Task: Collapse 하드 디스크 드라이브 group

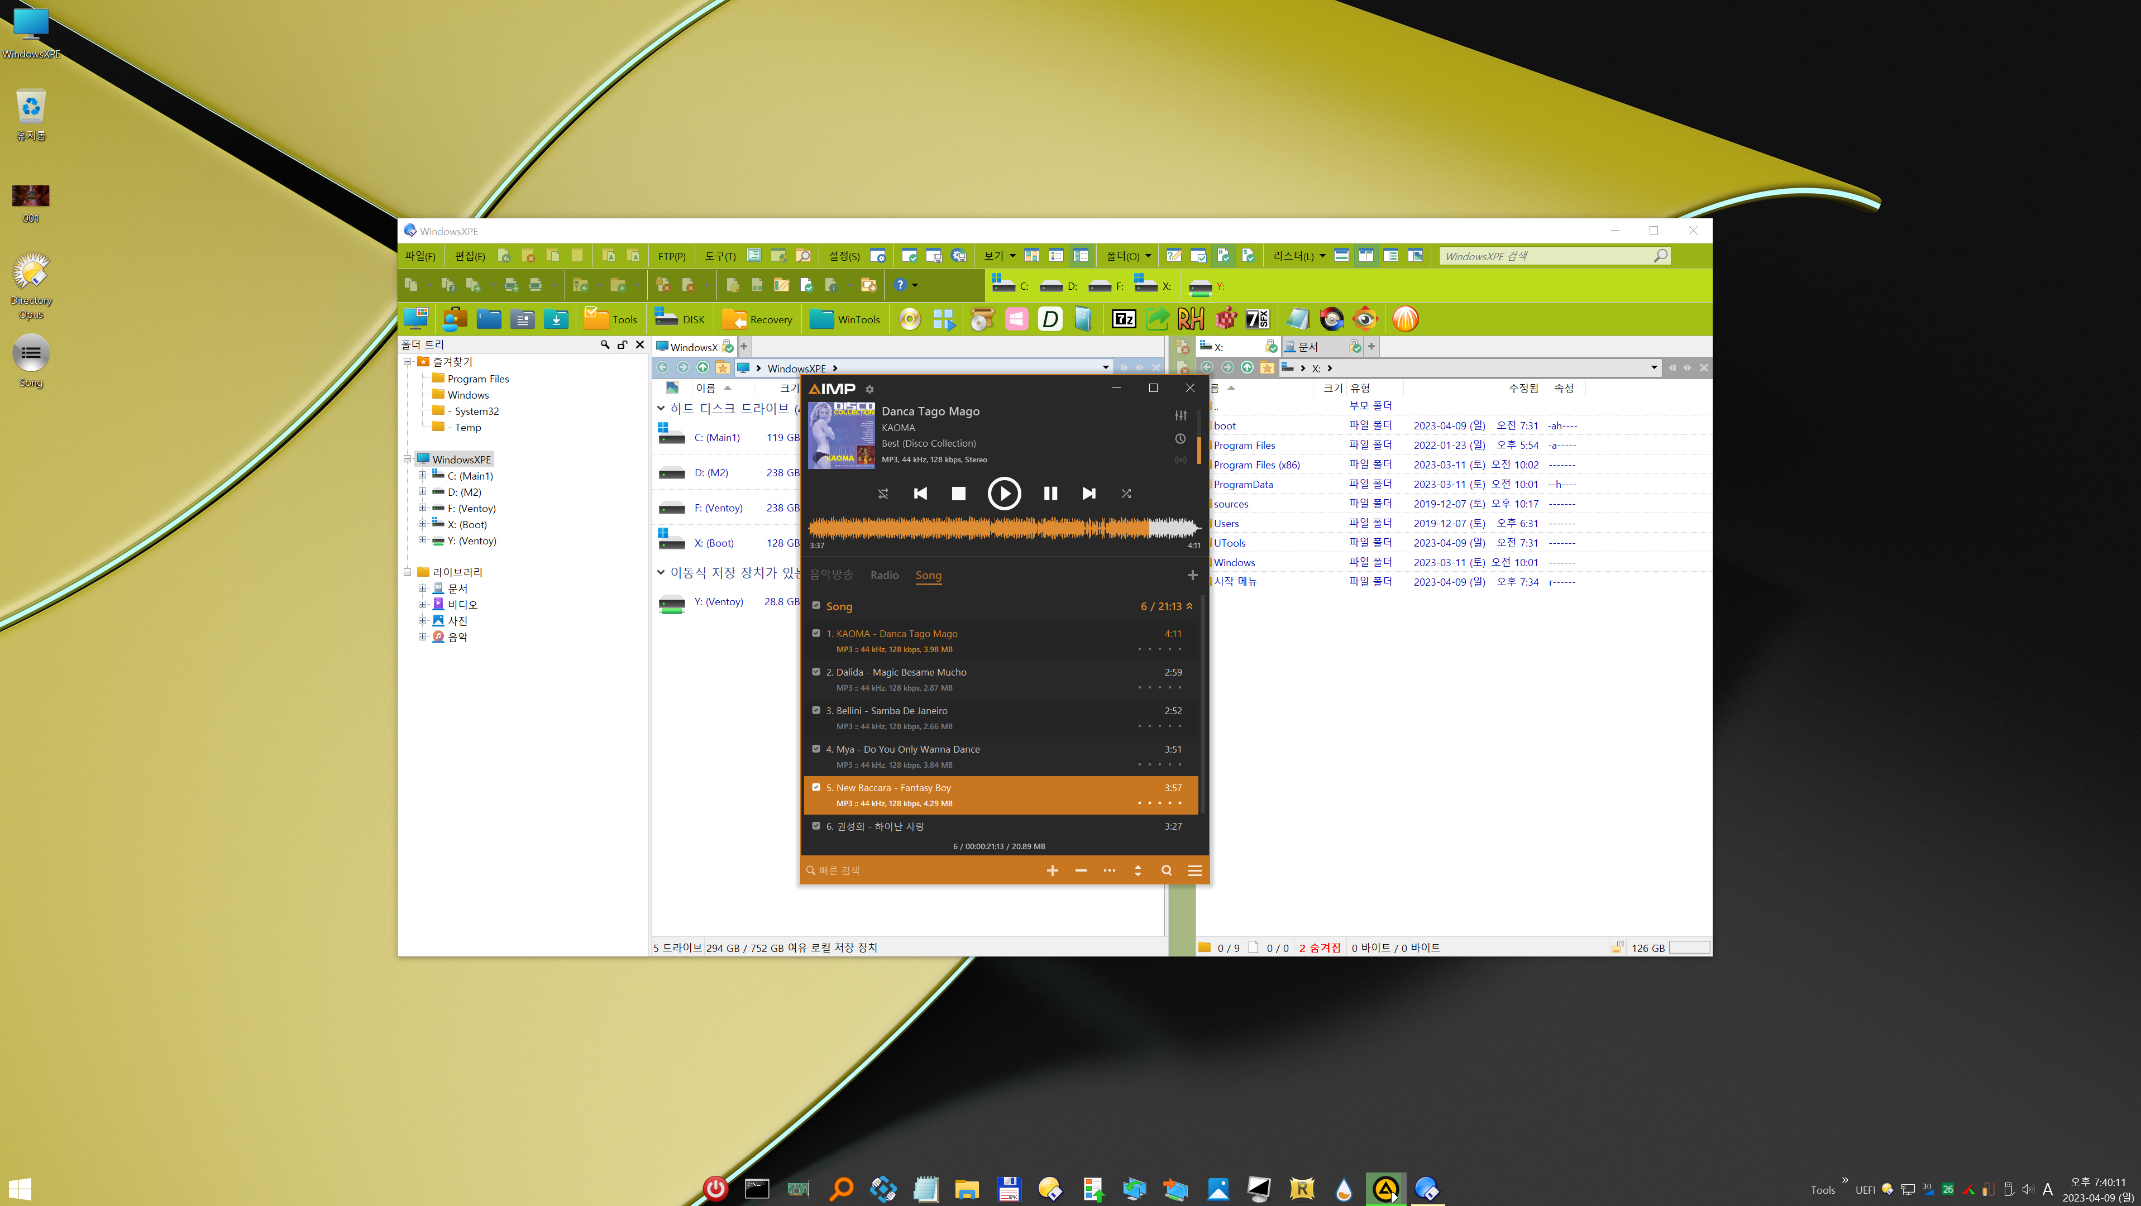Action: pyautogui.click(x=661, y=408)
